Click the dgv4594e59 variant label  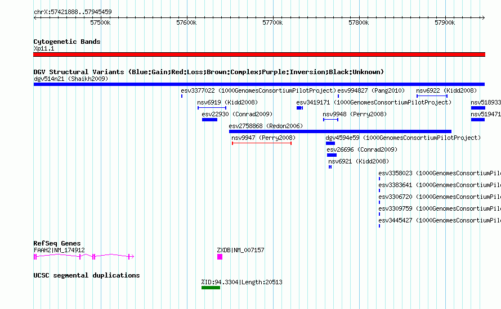click(403, 138)
